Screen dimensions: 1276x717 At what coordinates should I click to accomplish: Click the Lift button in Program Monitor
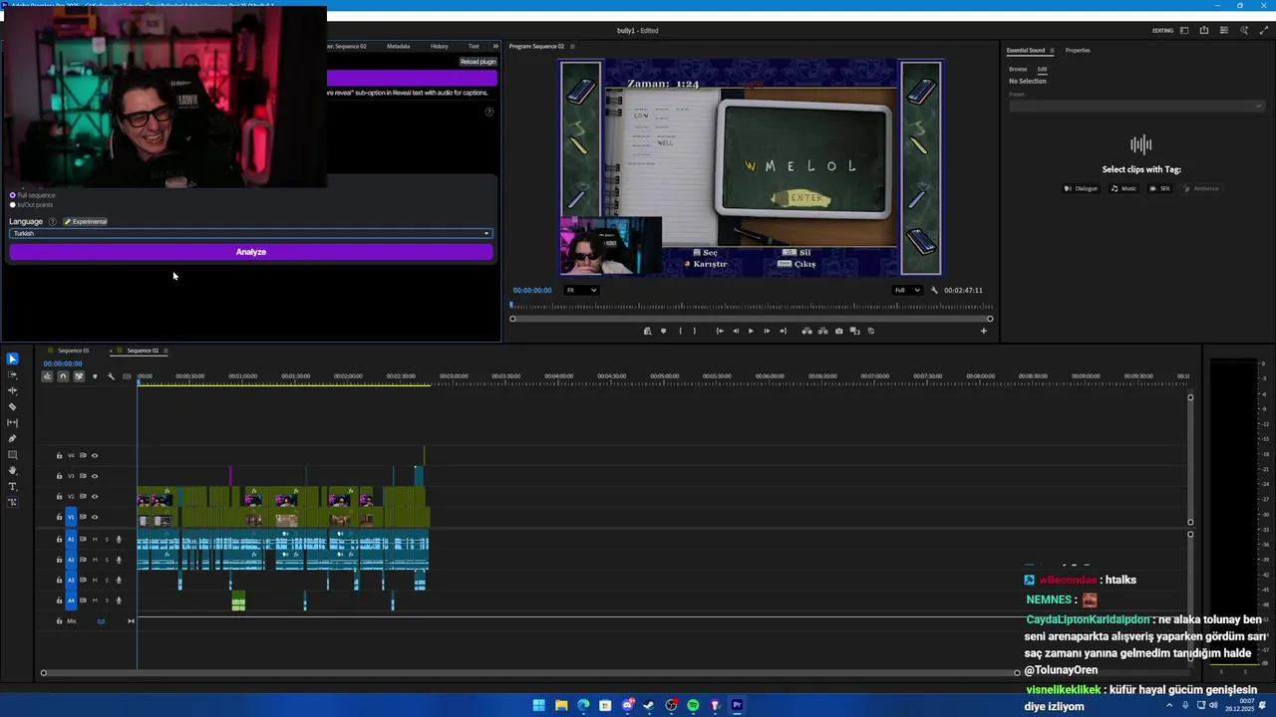807,331
